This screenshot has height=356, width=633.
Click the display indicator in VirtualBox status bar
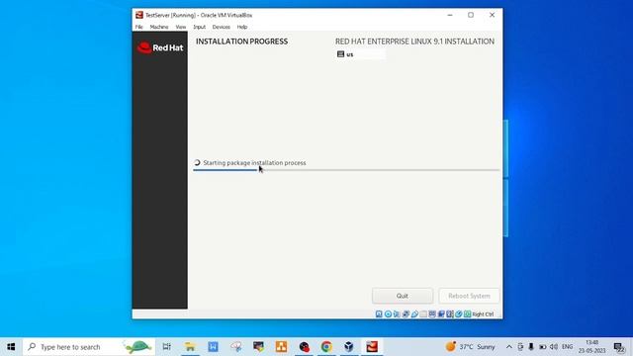pos(432,314)
